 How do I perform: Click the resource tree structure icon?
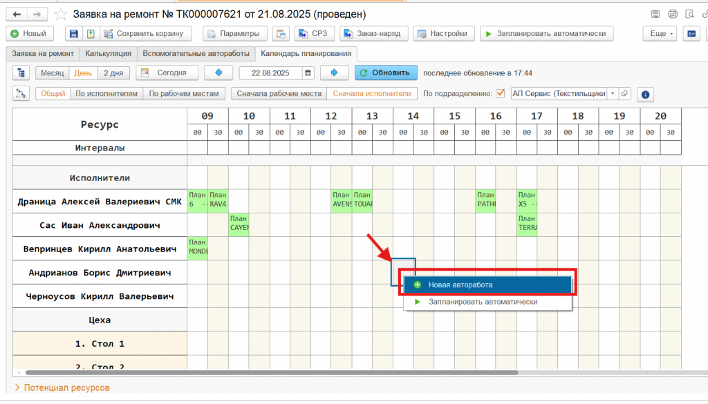[x=21, y=73]
